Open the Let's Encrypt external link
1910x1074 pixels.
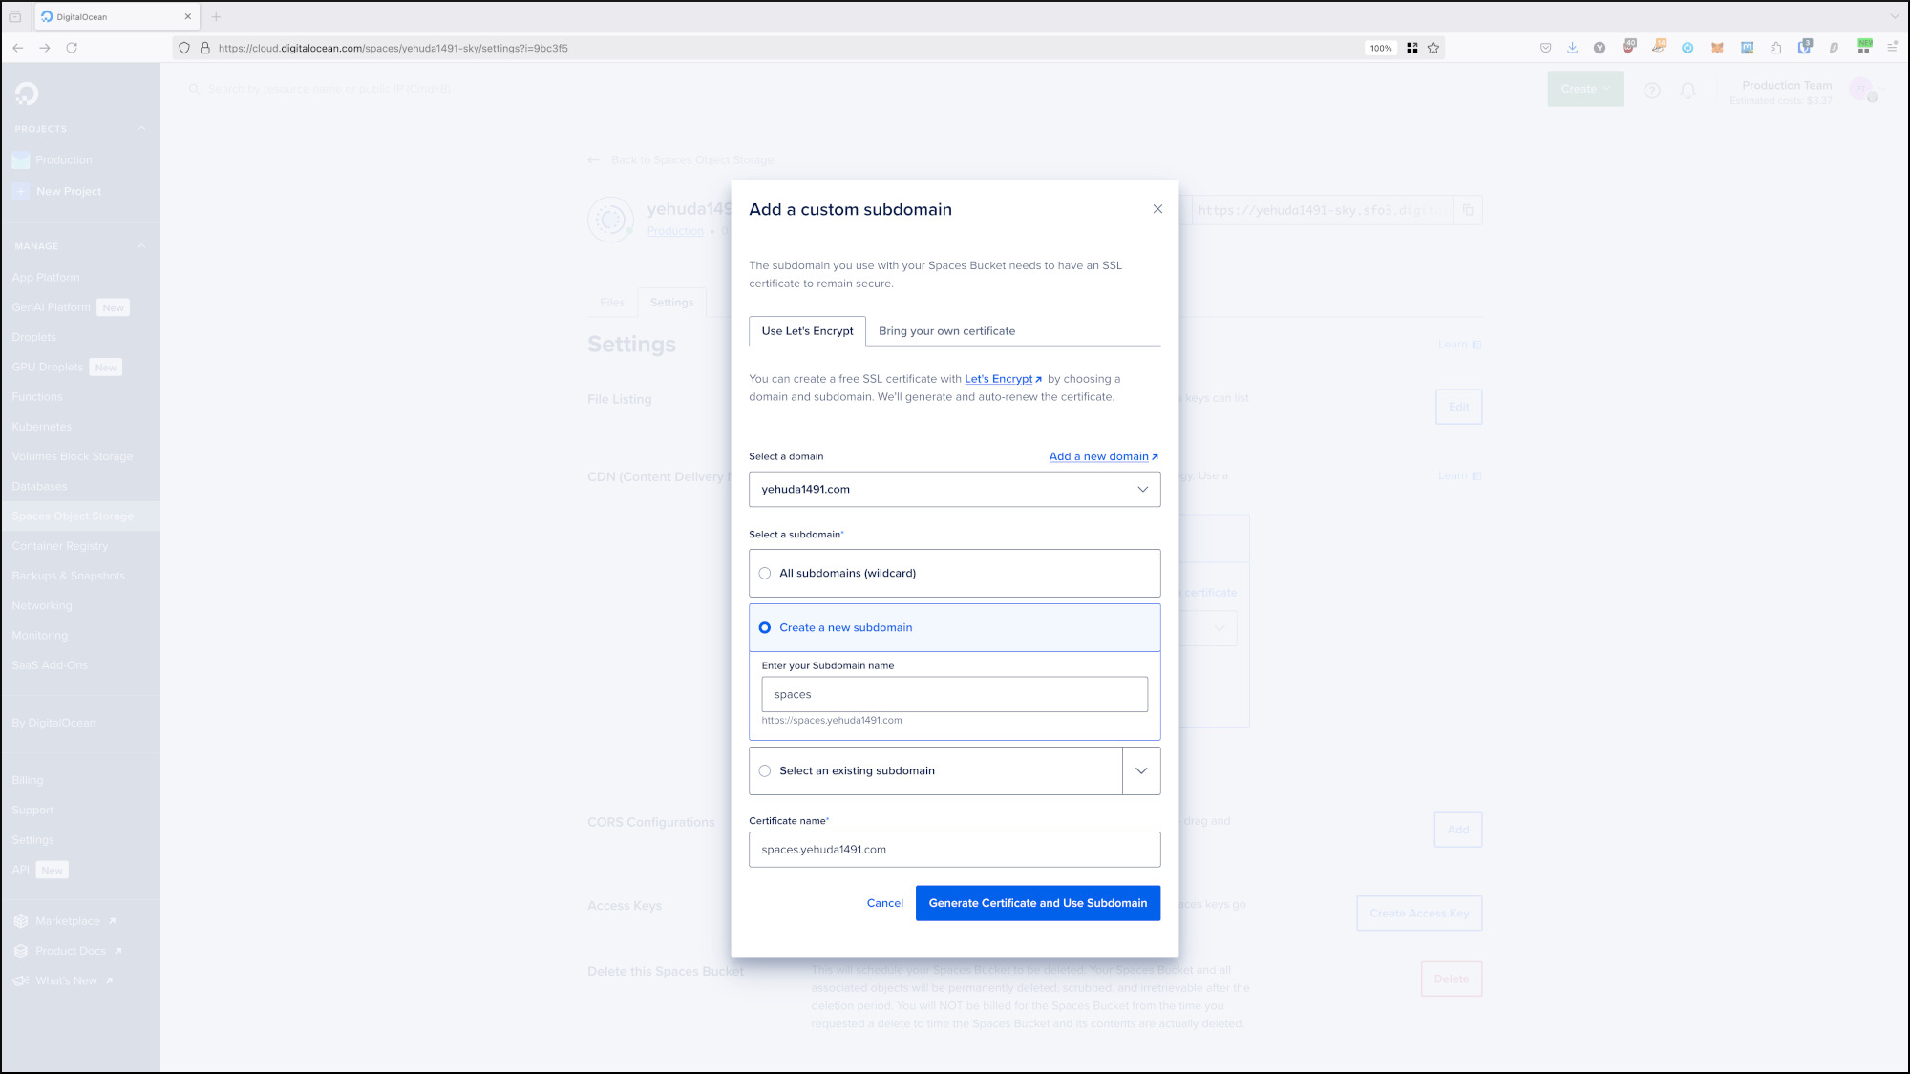pyautogui.click(x=1003, y=379)
